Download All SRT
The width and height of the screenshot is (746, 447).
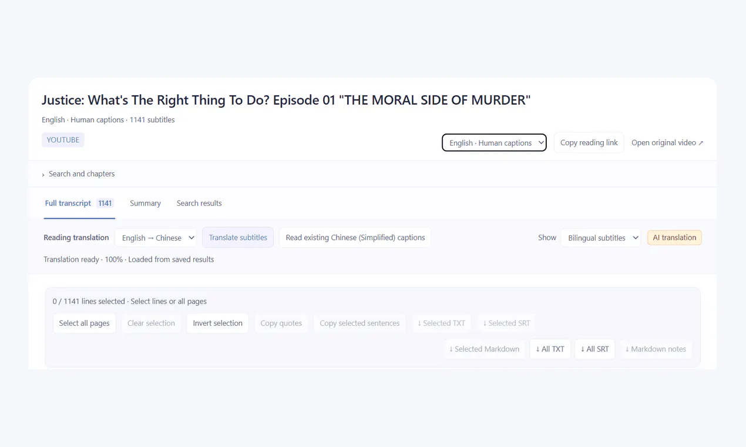(x=594, y=349)
